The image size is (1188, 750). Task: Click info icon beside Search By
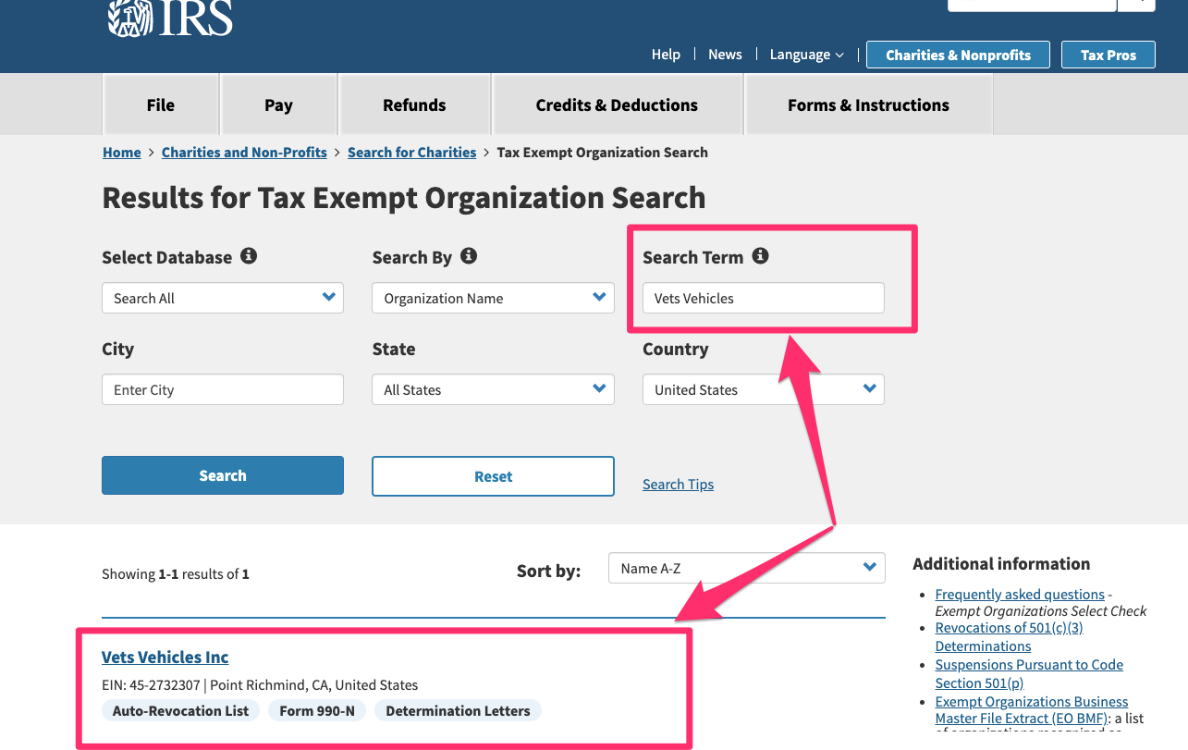pos(469,256)
